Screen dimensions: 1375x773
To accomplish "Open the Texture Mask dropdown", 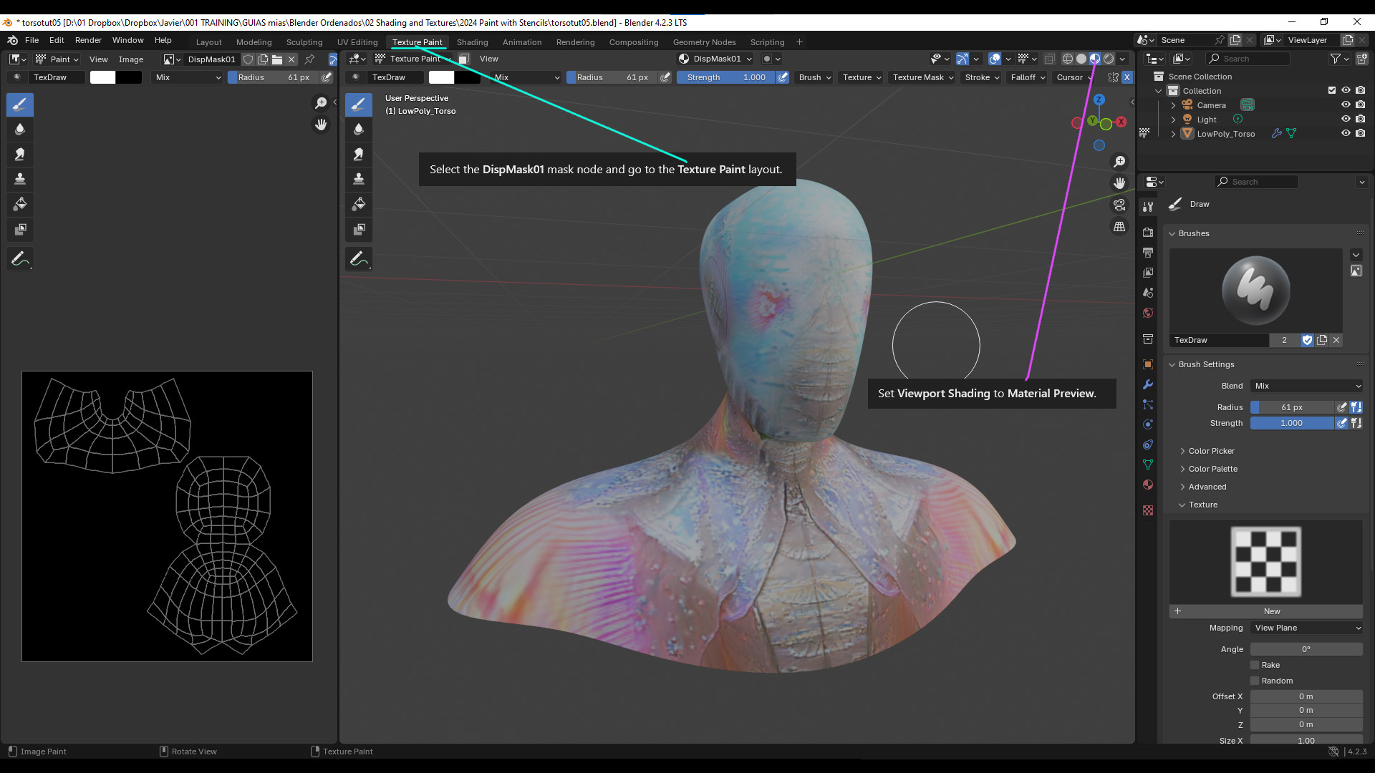I will click(923, 77).
